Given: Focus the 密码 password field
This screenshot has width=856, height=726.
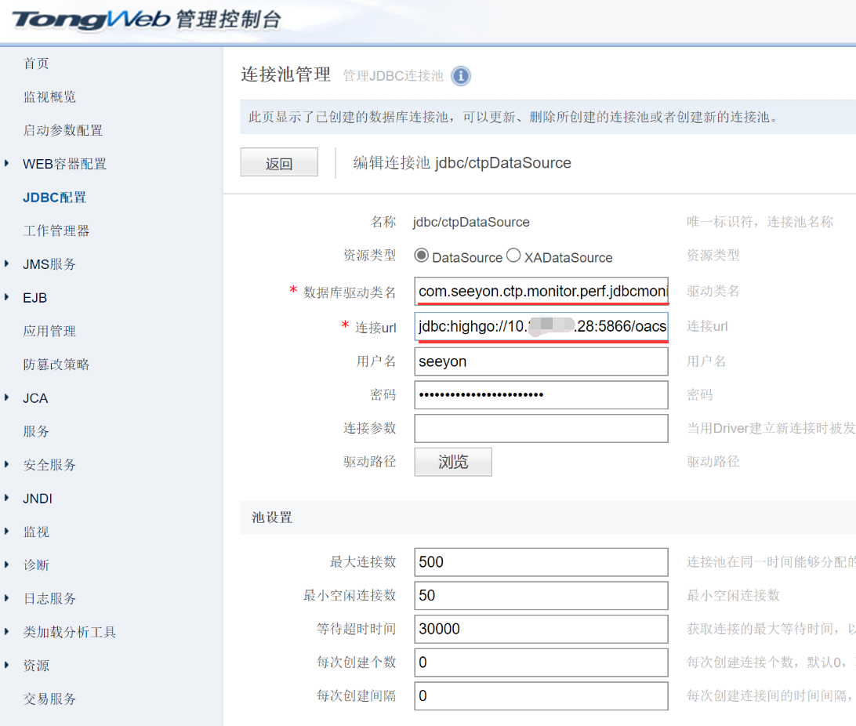Looking at the screenshot, I should 541,394.
